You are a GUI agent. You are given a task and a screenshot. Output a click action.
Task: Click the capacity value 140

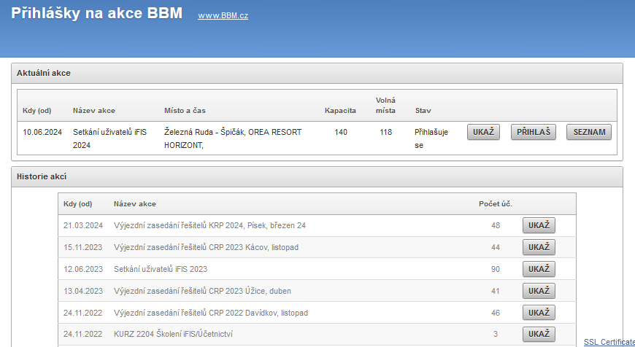tap(341, 132)
